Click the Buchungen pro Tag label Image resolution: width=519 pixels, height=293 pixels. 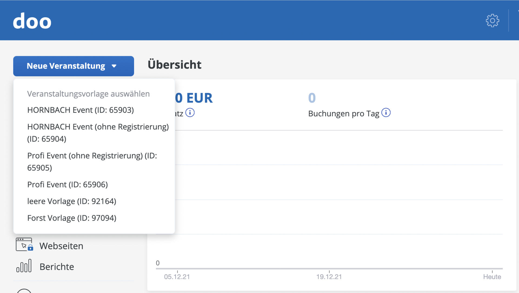pos(344,114)
